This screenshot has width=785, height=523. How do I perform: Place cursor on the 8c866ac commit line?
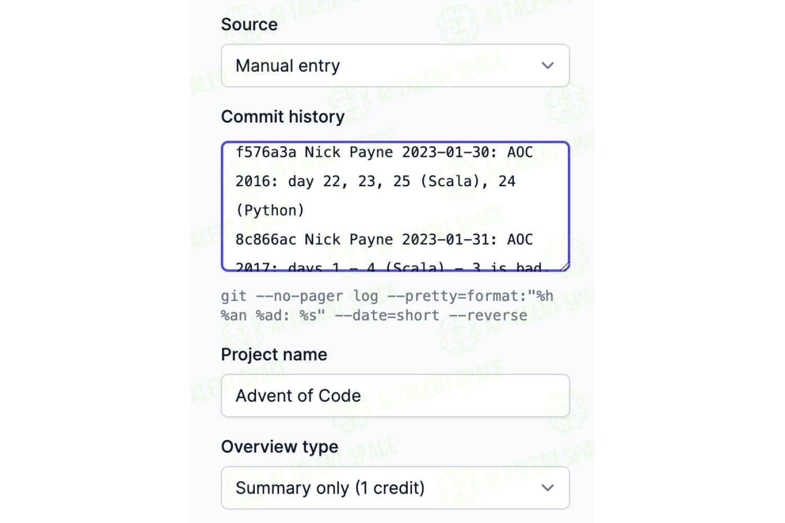click(384, 240)
